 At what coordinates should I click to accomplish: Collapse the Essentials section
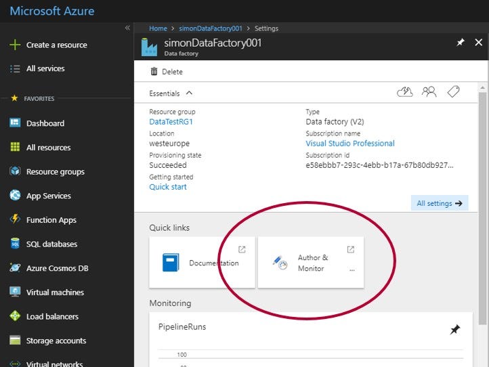pyautogui.click(x=189, y=93)
